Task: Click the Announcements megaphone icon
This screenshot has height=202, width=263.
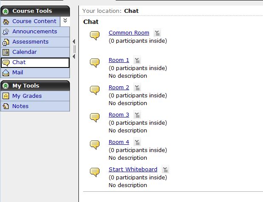Action: [x=6, y=32]
